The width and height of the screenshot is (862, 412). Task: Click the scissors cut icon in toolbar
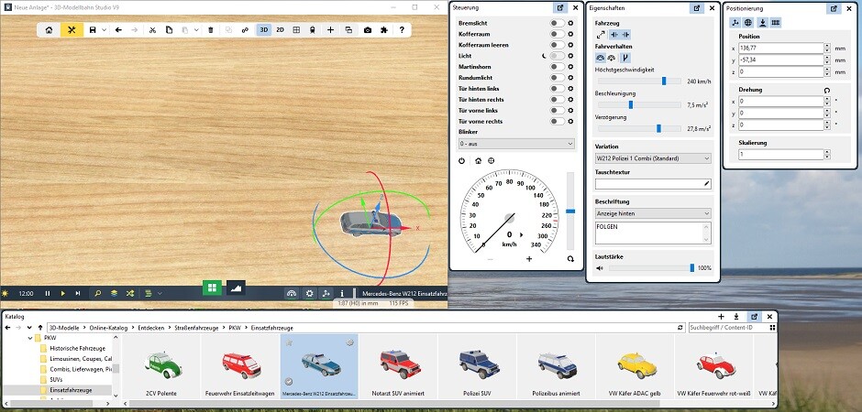[x=153, y=30]
